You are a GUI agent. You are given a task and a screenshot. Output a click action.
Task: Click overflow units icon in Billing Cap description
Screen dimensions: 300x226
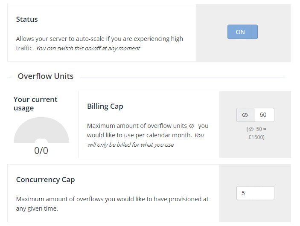[x=192, y=126]
